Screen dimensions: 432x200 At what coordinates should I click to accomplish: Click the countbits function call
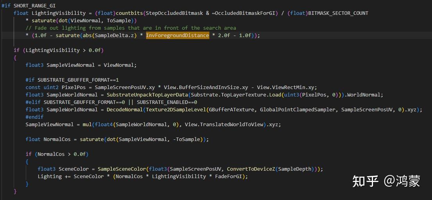point(129,13)
